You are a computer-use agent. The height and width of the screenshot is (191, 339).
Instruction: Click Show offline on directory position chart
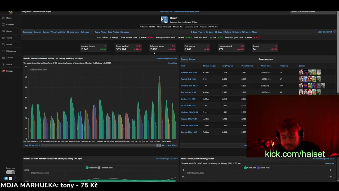[329, 163]
